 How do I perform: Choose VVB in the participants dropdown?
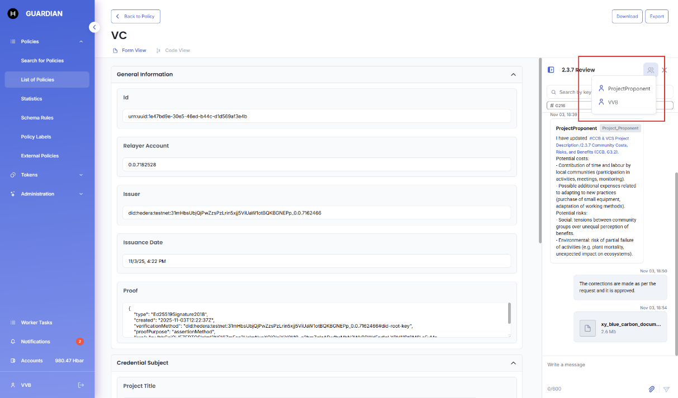coord(613,102)
